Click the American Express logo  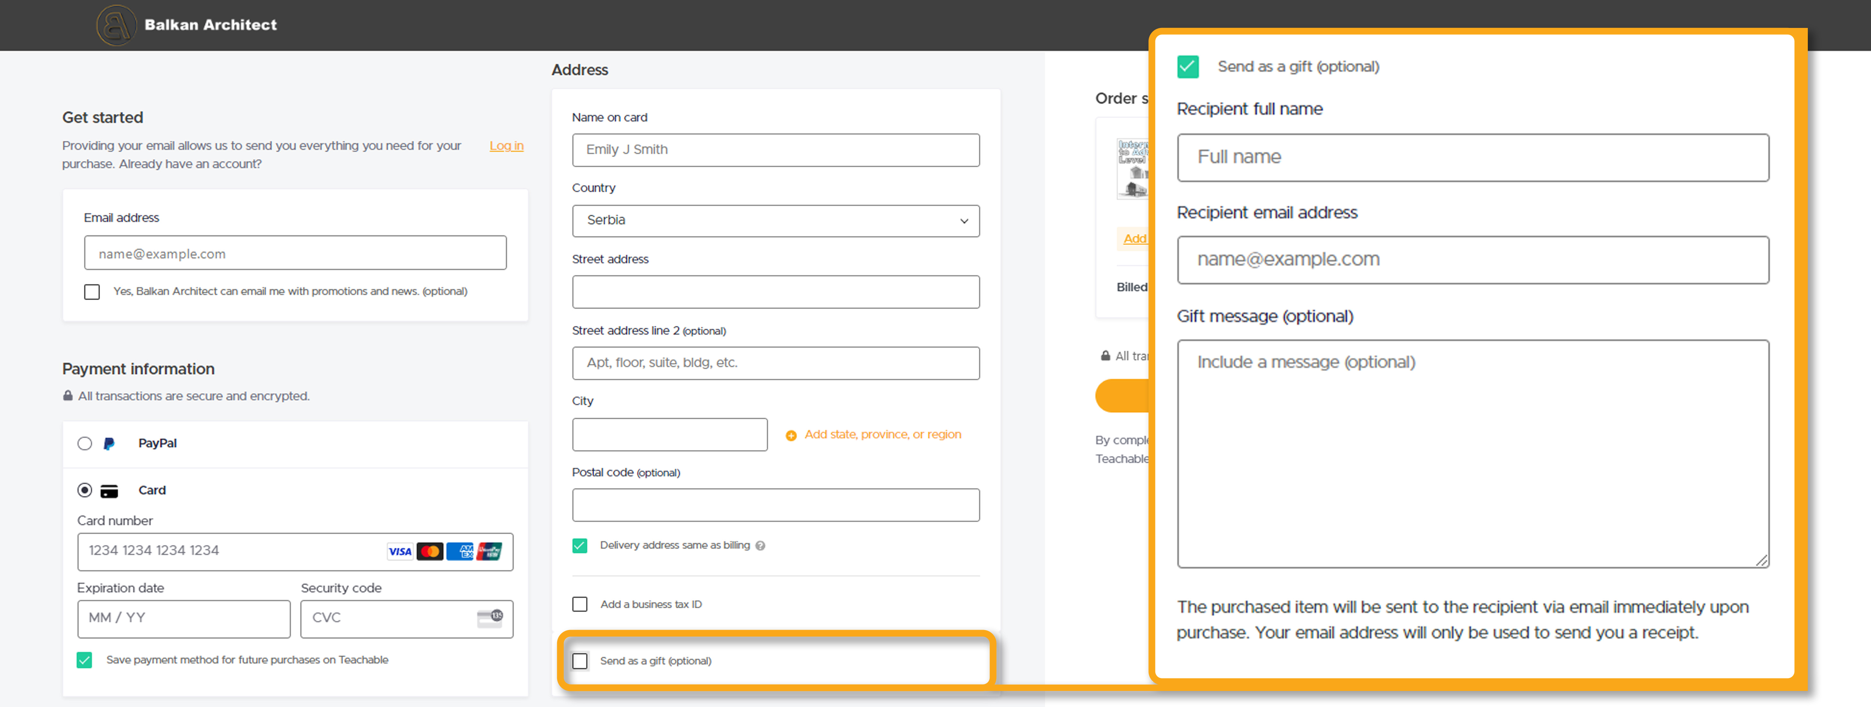[x=460, y=551]
